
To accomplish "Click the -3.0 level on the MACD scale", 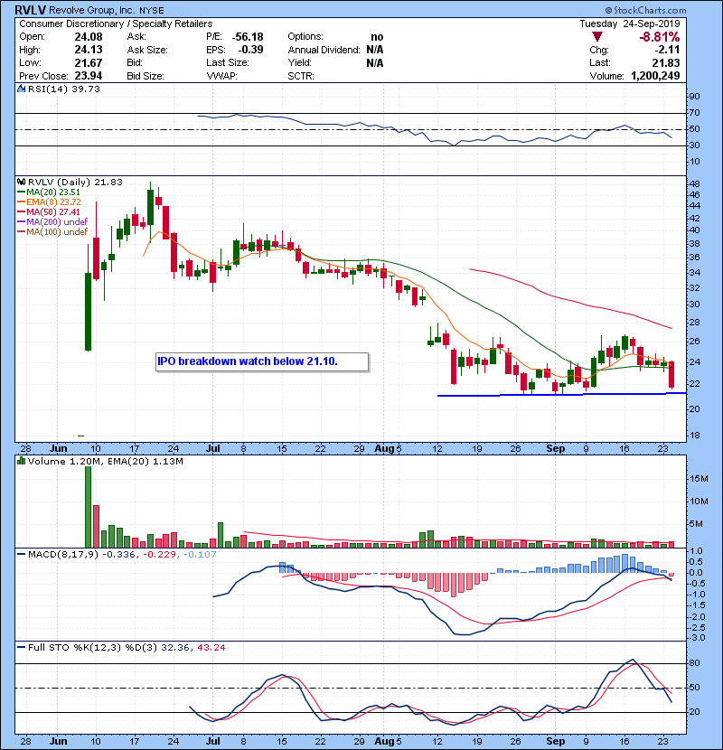I will tap(696, 638).
